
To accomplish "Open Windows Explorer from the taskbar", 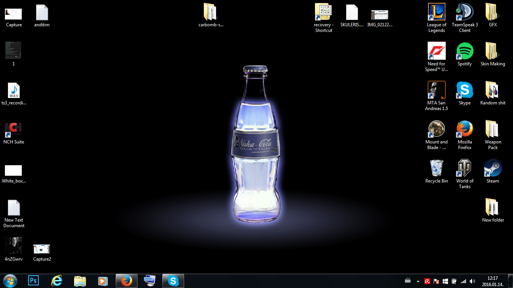I will click(80, 281).
